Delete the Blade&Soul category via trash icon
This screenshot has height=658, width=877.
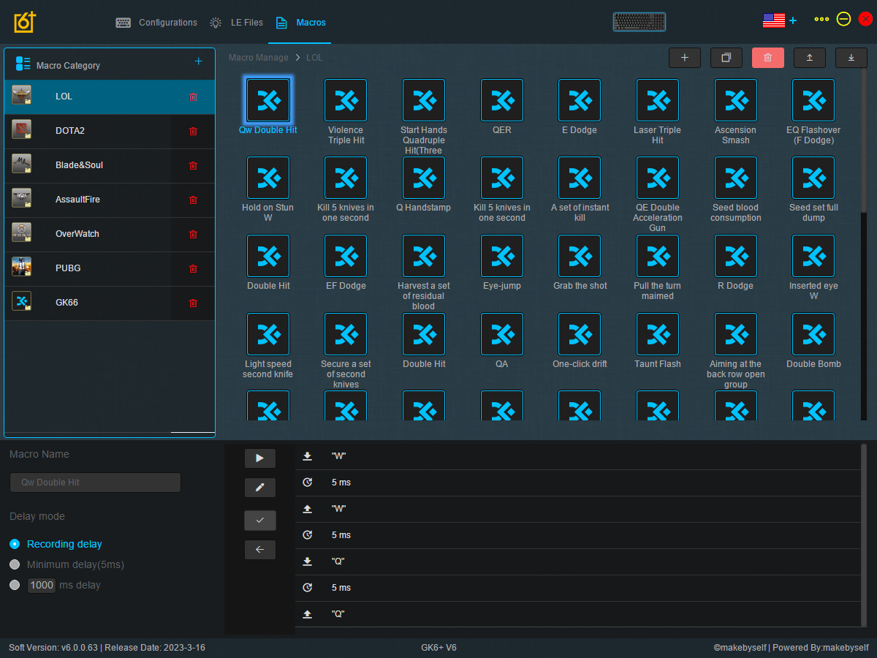pyautogui.click(x=193, y=165)
